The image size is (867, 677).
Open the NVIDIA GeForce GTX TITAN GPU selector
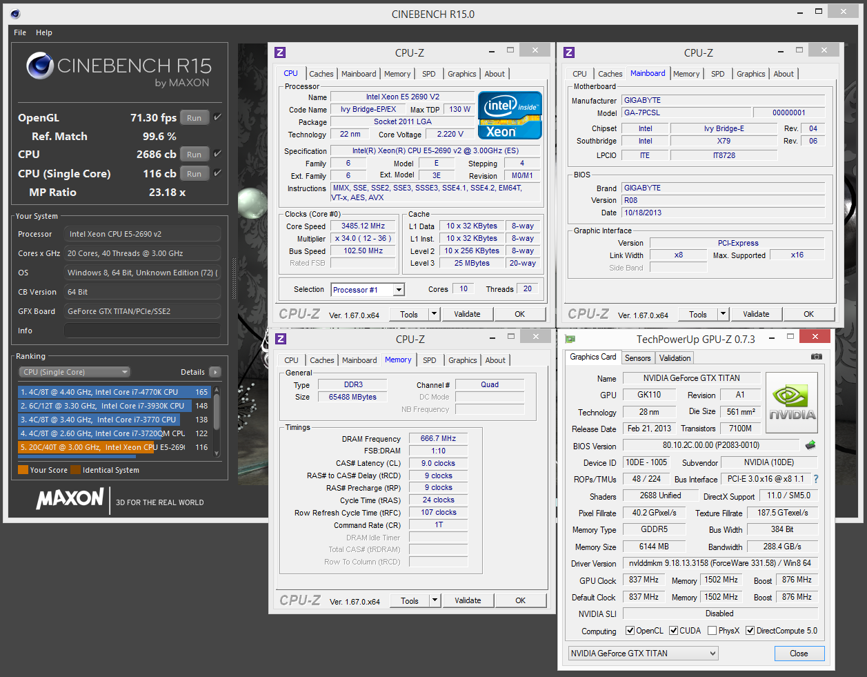(643, 654)
